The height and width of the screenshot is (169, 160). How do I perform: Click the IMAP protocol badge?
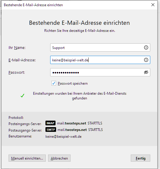tap(50, 123)
